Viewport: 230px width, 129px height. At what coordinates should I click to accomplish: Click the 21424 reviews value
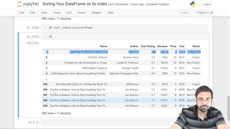point(164,68)
